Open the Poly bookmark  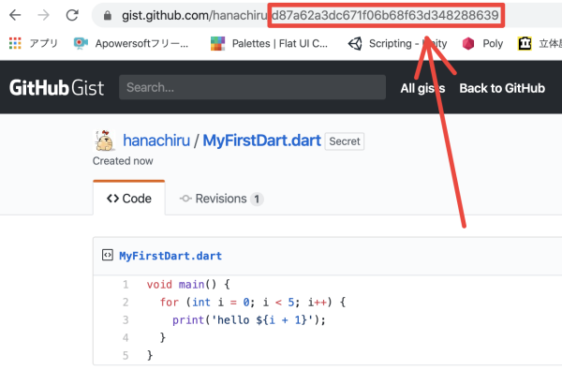(x=482, y=43)
